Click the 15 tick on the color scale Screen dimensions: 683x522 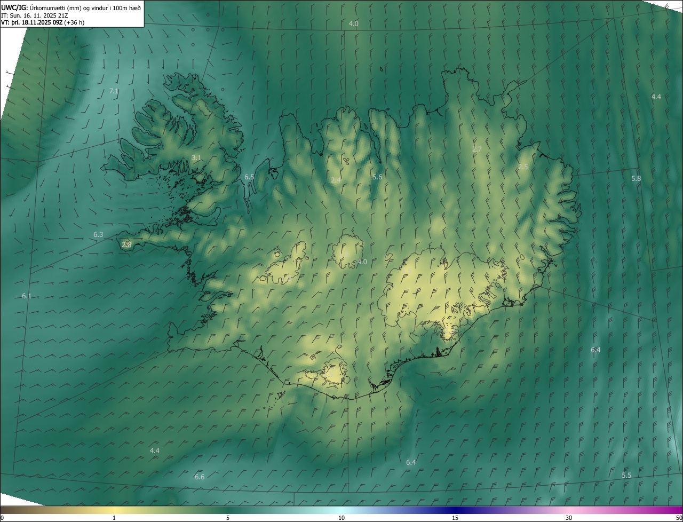(x=455, y=518)
